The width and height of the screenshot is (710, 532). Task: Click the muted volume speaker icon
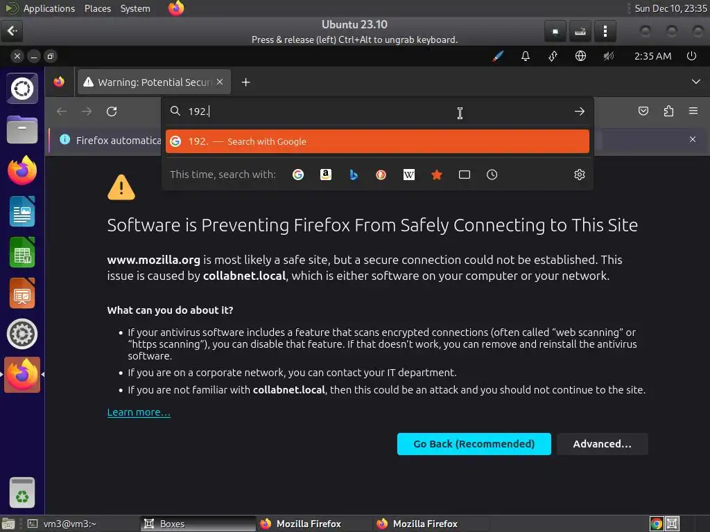pyautogui.click(x=608, y=56)
